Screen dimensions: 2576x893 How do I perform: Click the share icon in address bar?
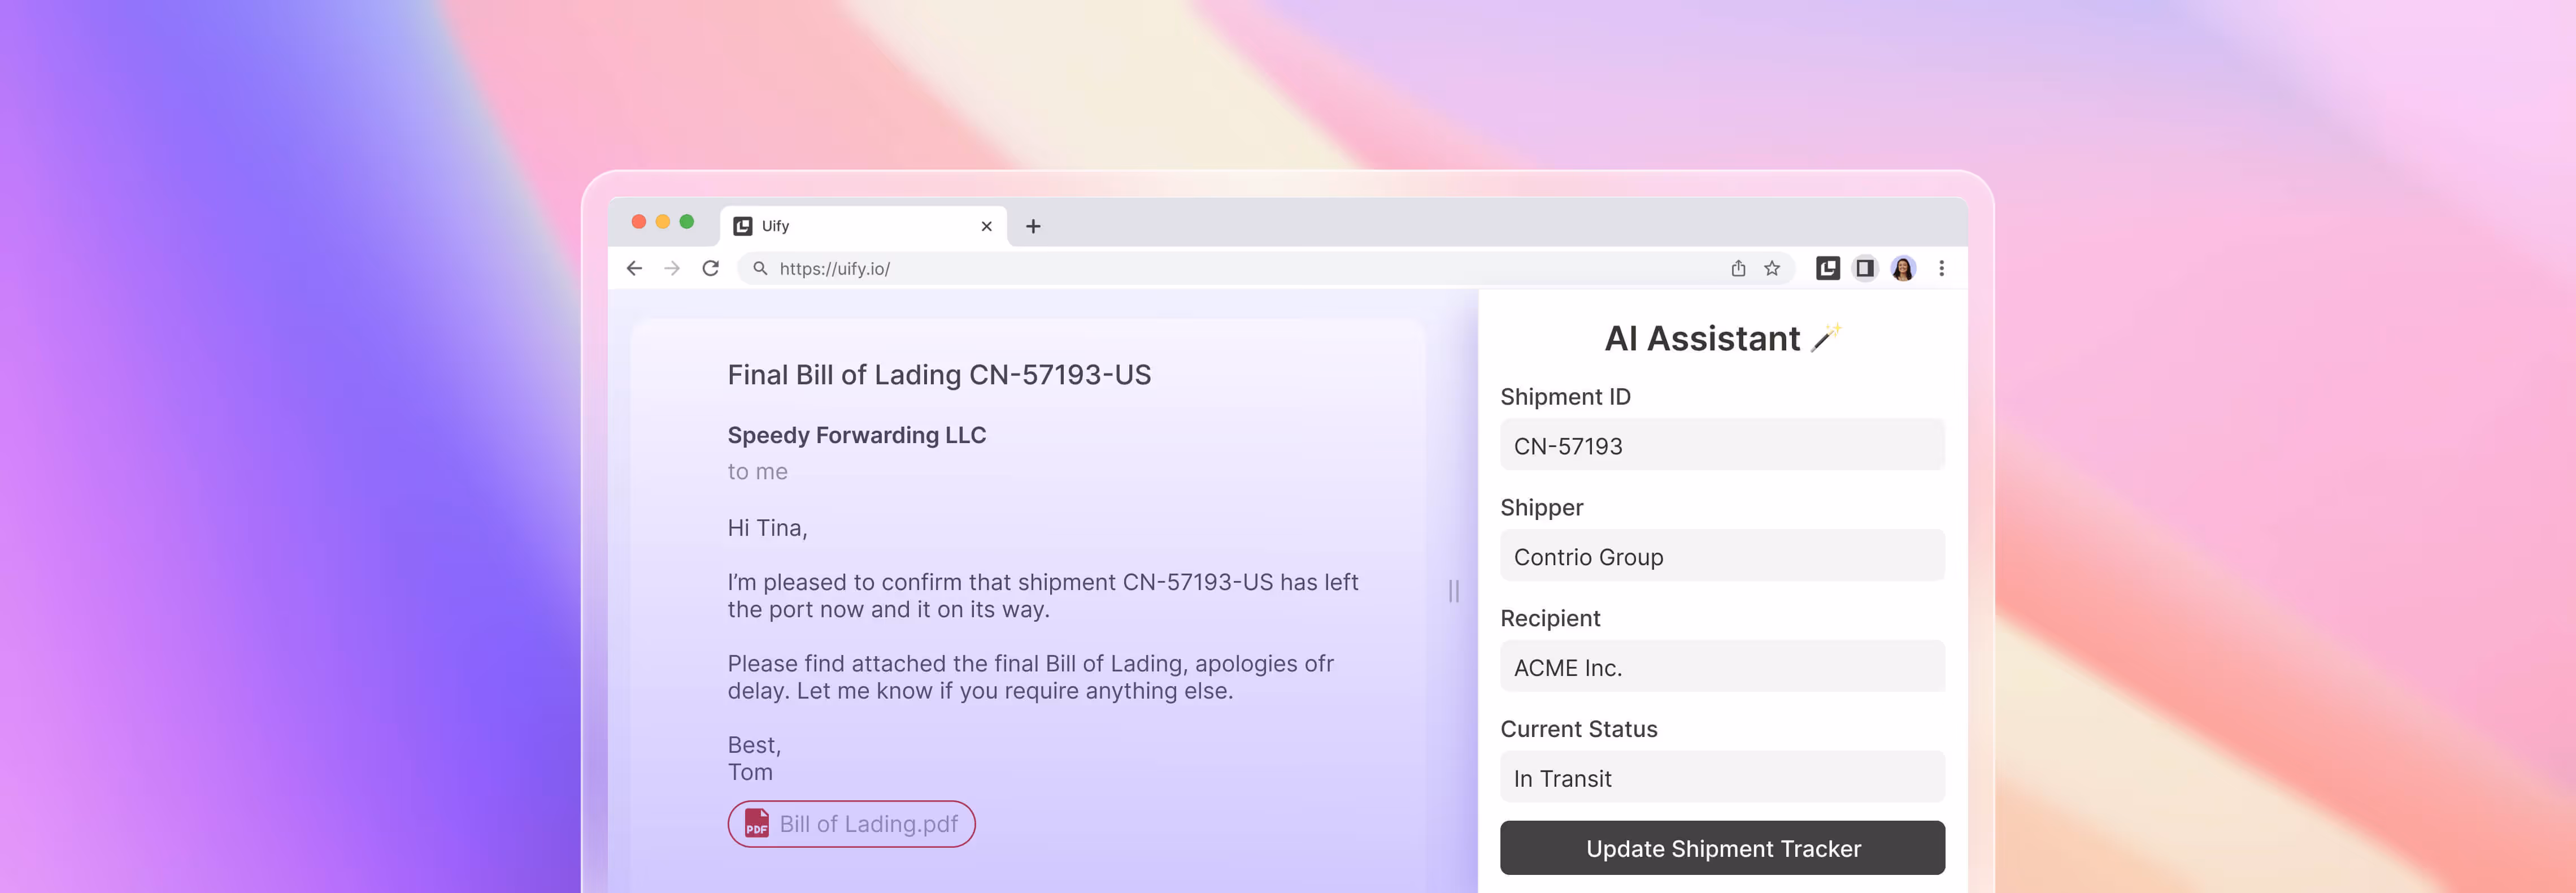pos(1738,268)
